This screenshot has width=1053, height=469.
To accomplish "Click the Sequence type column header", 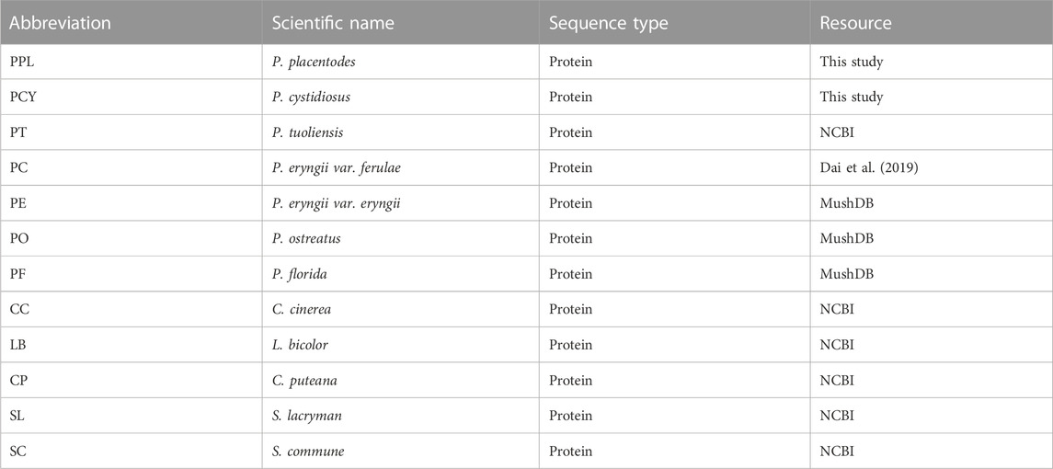I will [609, 23].
